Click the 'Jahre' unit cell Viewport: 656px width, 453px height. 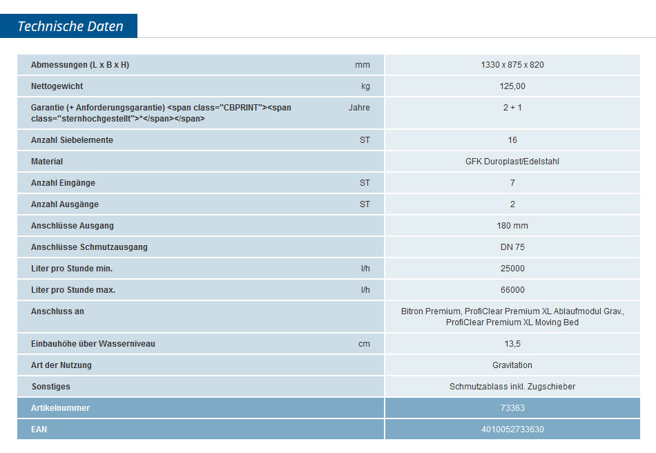tap(359, 108)
